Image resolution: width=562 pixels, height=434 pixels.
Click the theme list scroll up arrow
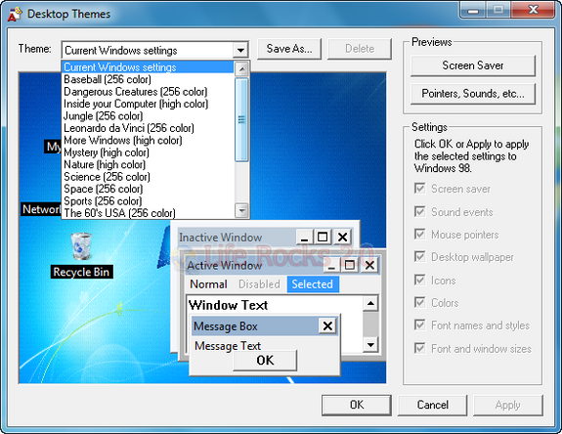click(x=242, y=68)
